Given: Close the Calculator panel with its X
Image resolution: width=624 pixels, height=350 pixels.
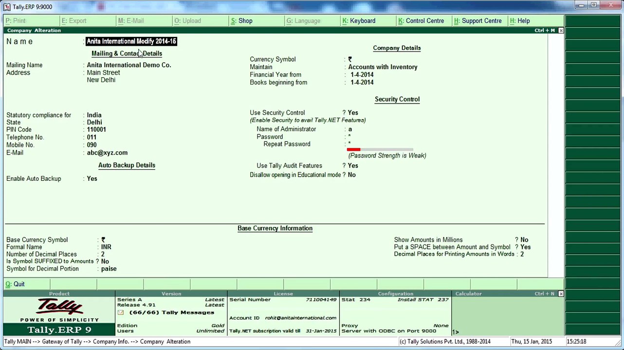Looking at the screenshot, I should click(561, 294).
